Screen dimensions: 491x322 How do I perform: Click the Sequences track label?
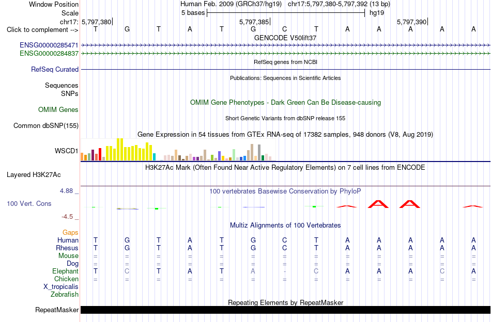(x=62, y=85)
